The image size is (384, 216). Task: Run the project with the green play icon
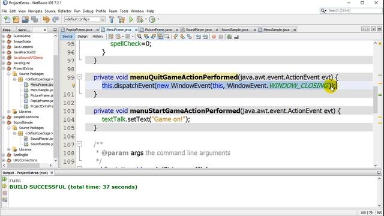(x=131, y=19)
